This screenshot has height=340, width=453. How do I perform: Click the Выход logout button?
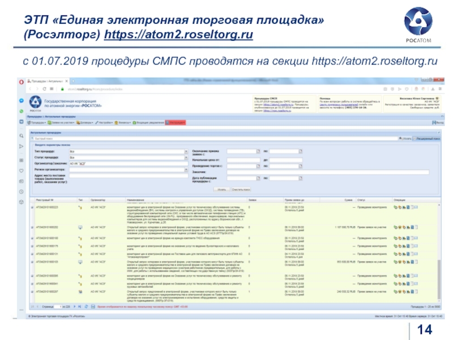pos(438,122)
